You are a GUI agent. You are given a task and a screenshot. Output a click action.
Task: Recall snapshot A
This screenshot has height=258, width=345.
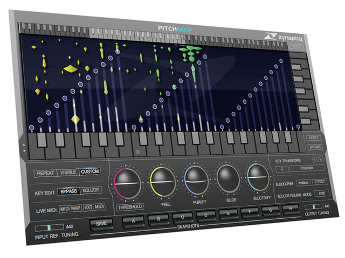(133, 221)
